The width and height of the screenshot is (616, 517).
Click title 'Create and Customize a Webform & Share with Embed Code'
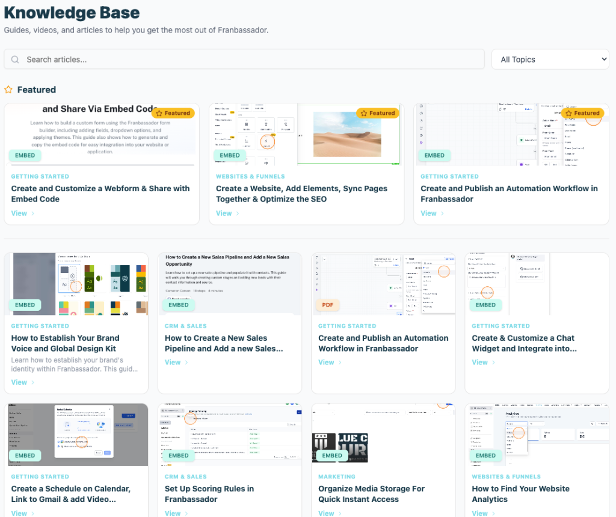[x=100, y=194]
